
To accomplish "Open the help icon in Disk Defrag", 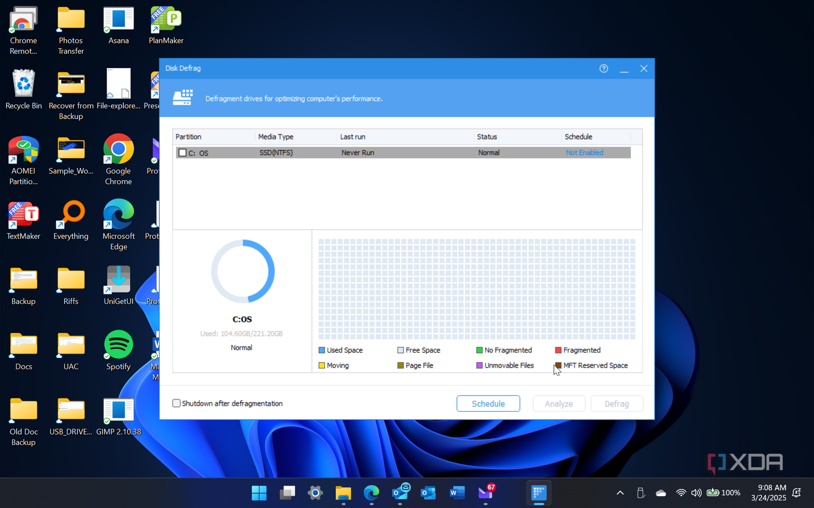I will pos(603,68).
